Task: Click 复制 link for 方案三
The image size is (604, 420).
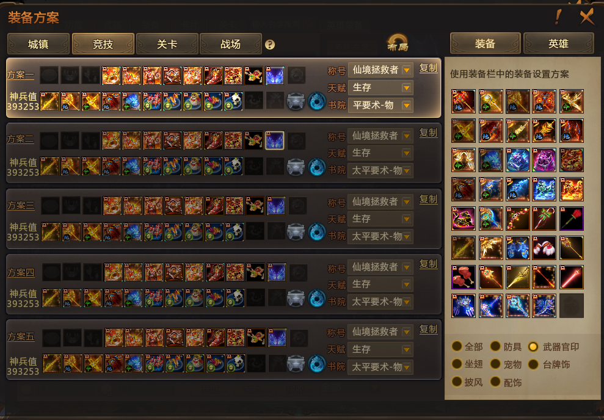Action: [x=428, y=200]
